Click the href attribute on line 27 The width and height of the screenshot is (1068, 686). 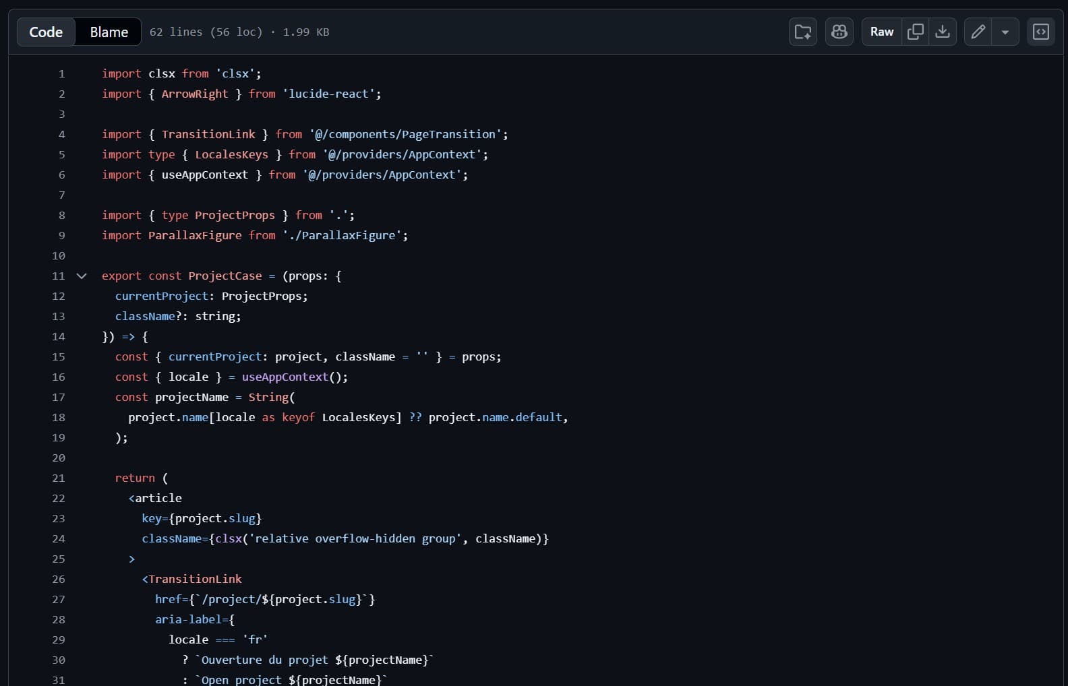tap(169, 599)
